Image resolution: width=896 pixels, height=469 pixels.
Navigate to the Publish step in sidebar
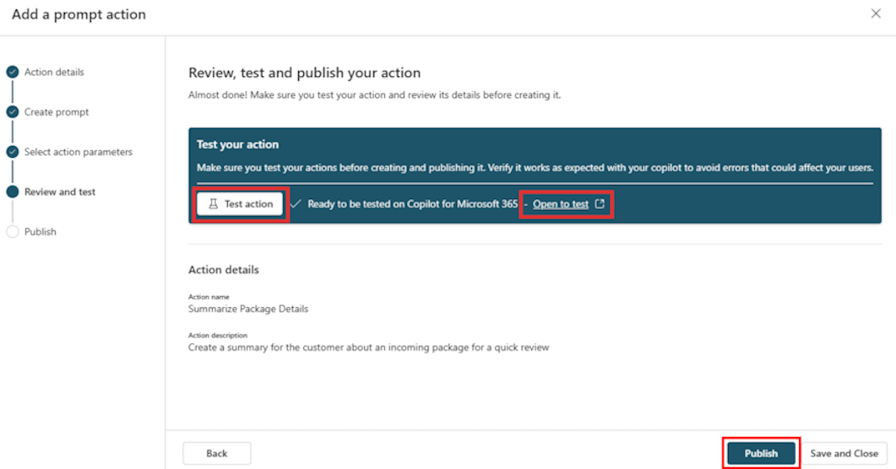(41, 232)
